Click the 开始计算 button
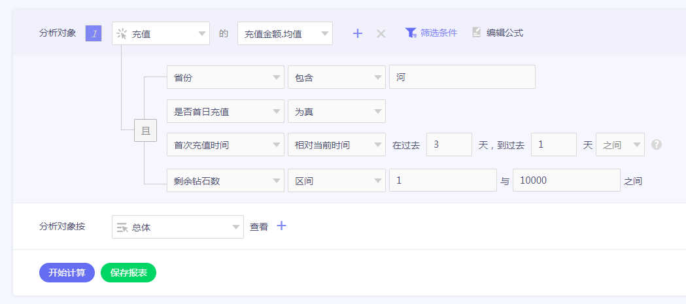This screenshot has width=686, height=304. tap(67, 273)
